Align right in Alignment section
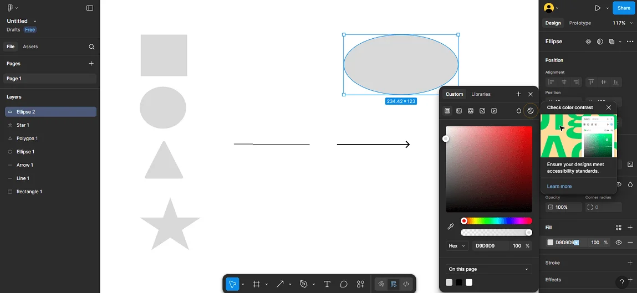 pyautogui.click(x=575, y=82)
